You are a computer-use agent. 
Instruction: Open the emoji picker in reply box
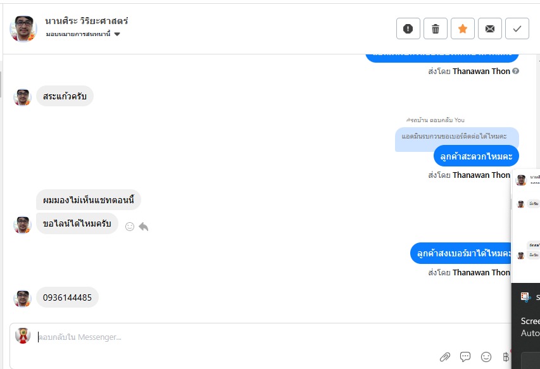(486, 357)
